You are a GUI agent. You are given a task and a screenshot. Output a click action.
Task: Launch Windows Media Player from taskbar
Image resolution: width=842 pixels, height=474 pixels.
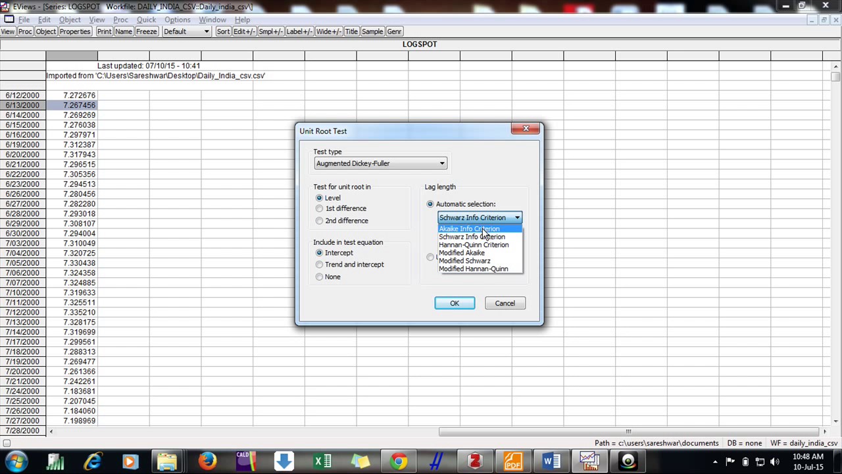pyautogui.click(x=129, y=461)
